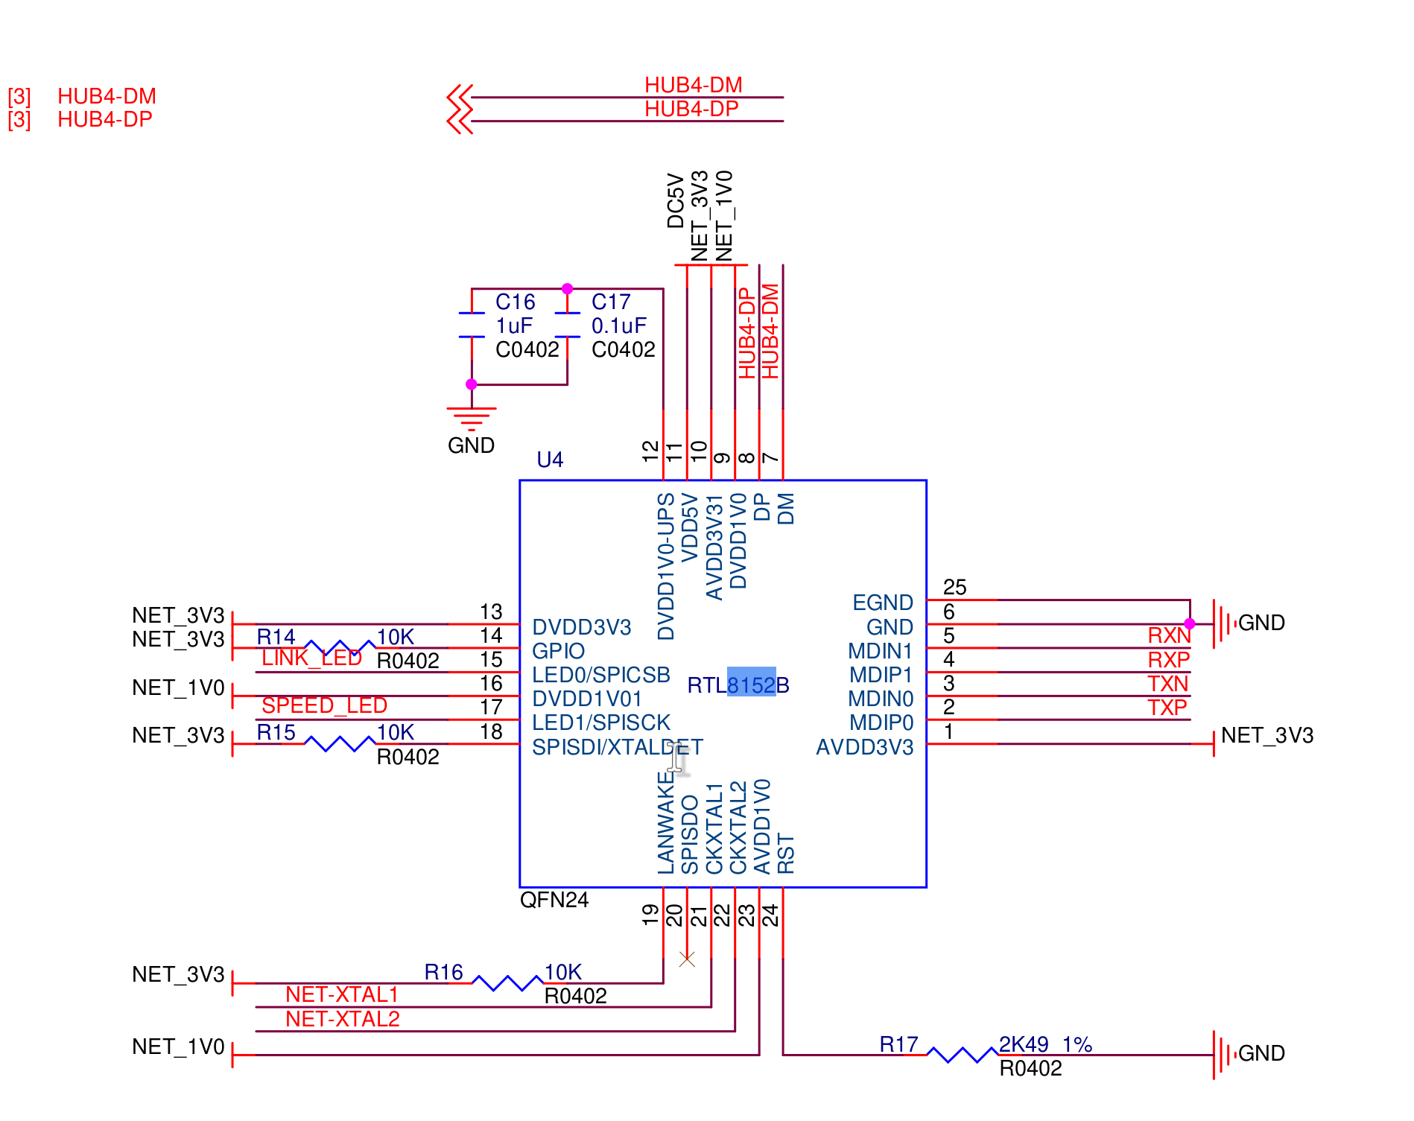Screen dimensions: 1414x1121
Task: Click the NET-XTAL1 net label
Action: point(342,994)
